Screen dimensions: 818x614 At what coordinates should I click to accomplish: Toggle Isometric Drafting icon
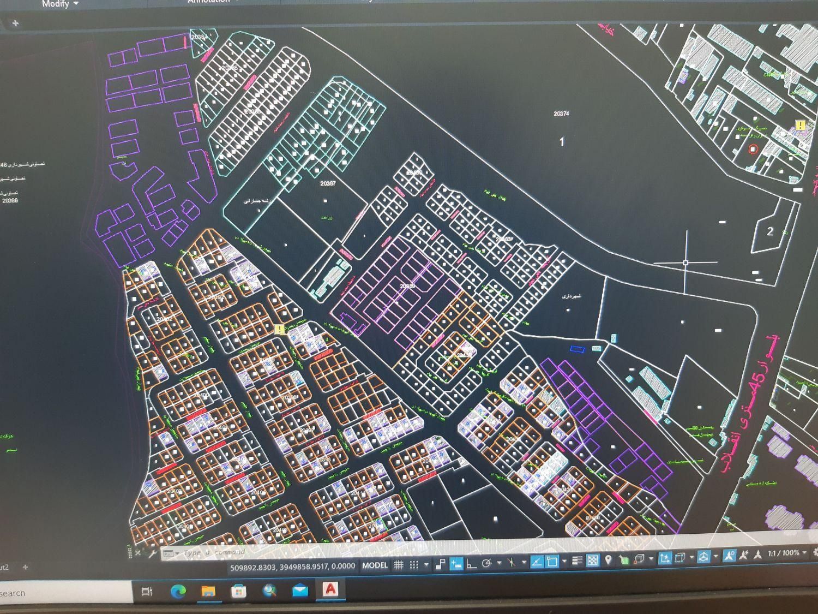click(x=512, y=562)
